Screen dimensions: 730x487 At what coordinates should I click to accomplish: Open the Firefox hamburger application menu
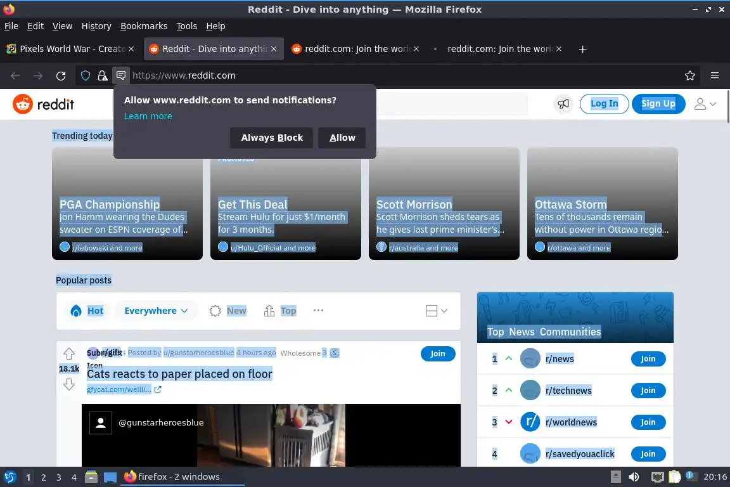[715, 75]
